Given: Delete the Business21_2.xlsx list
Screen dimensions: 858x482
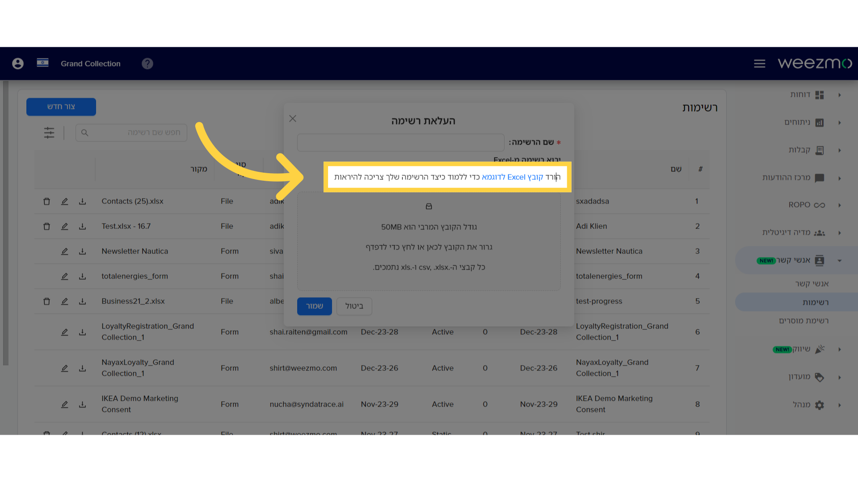Looking at the screenshot, I should [46, 301].
